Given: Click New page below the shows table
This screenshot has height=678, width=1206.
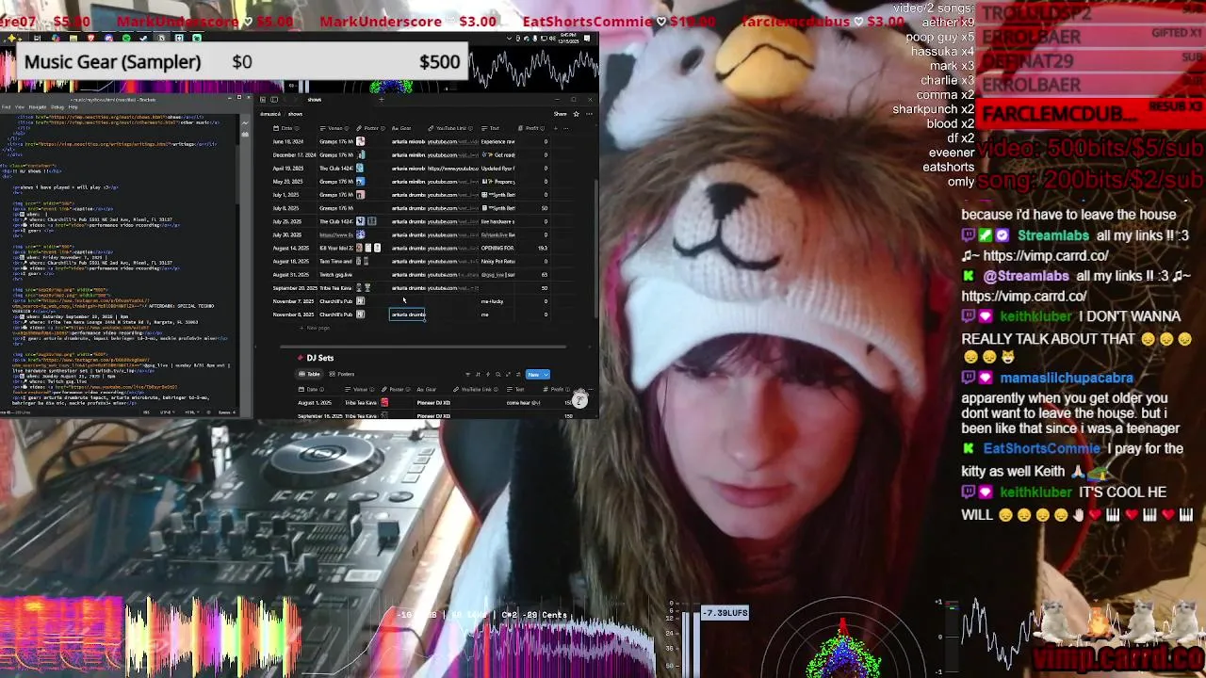Looking at the screenshot, I should 314,328.
